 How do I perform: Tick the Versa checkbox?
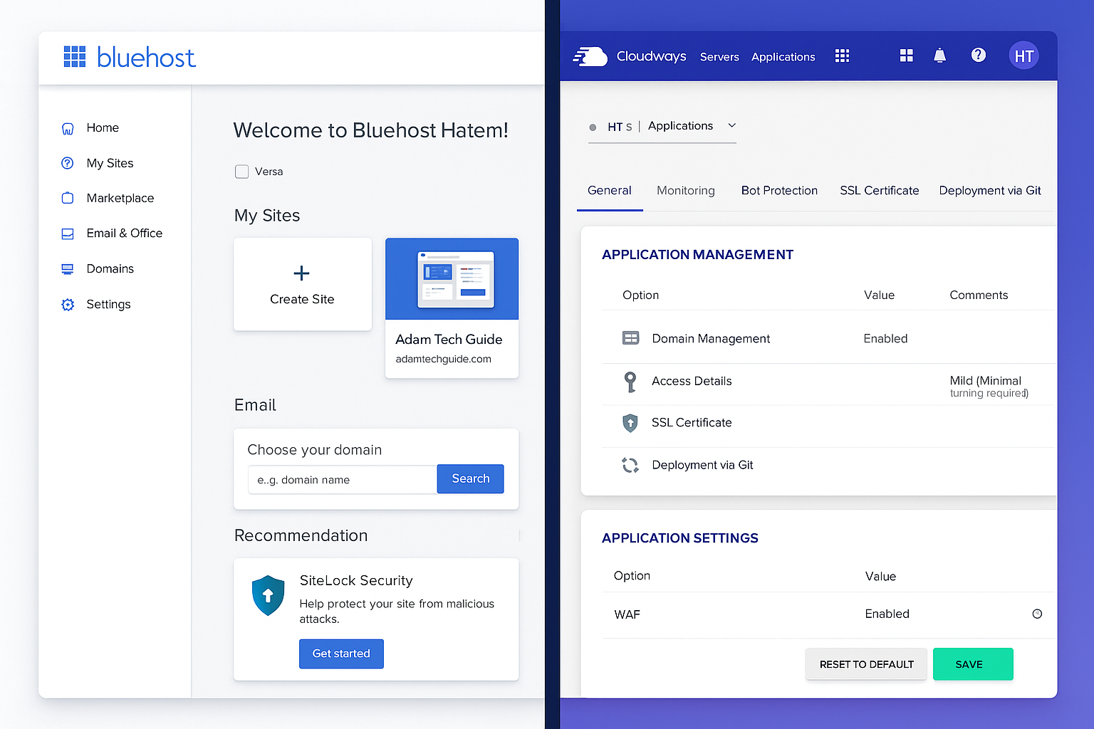tap(242, 172)
